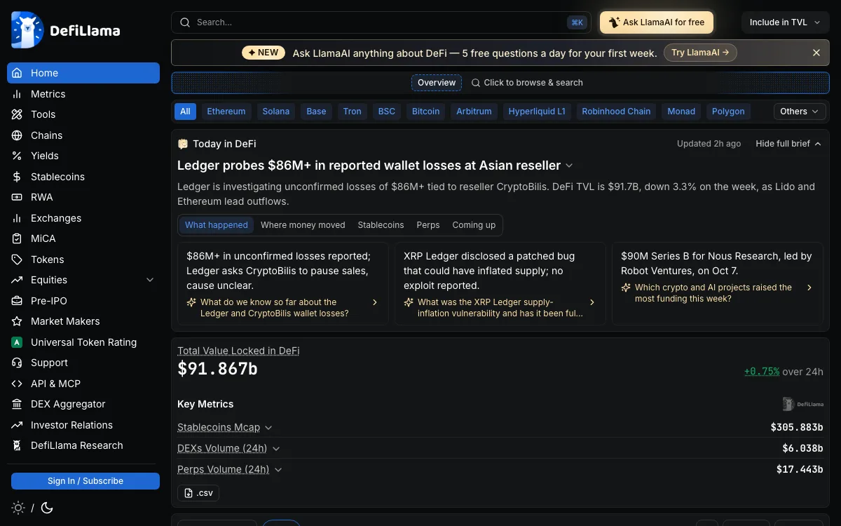The image size is (841, 526).
Task: Open the Others chains dropdown
Action: point(800,112)
